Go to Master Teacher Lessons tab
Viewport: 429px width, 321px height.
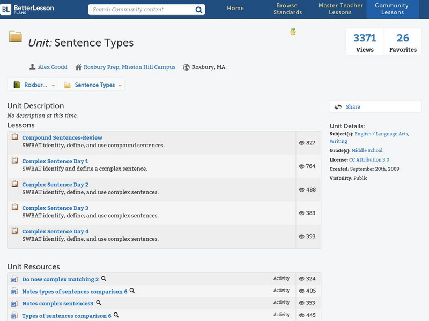click(341, 9)
